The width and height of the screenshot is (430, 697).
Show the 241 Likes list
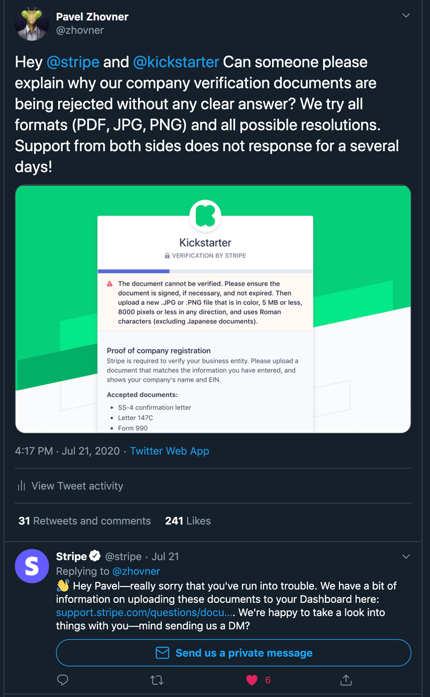[x=187, y=520]
